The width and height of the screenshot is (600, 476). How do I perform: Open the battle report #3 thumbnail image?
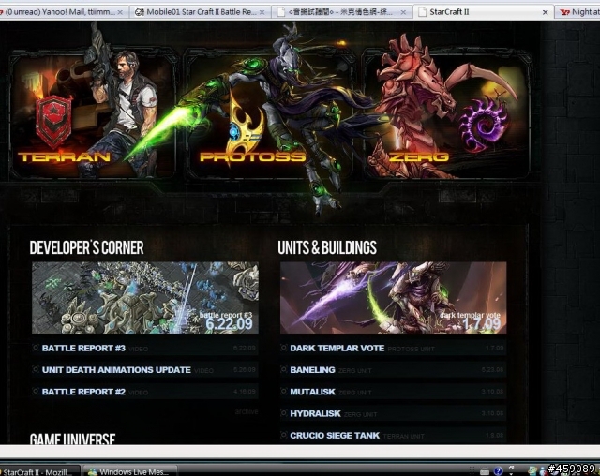pyautogui.click(x=145, y=297)
